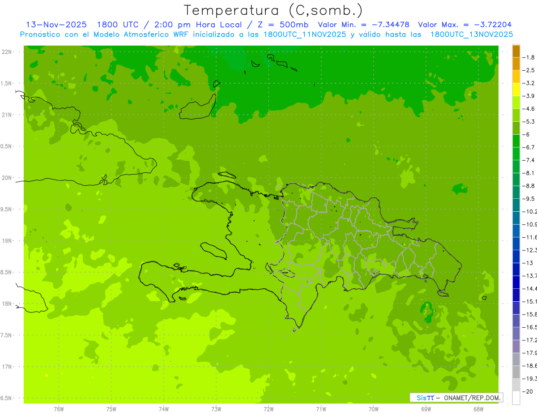The image size is (537, 415).
Task: Click the '-8.1' colorbar label
Action: [529, 173]
